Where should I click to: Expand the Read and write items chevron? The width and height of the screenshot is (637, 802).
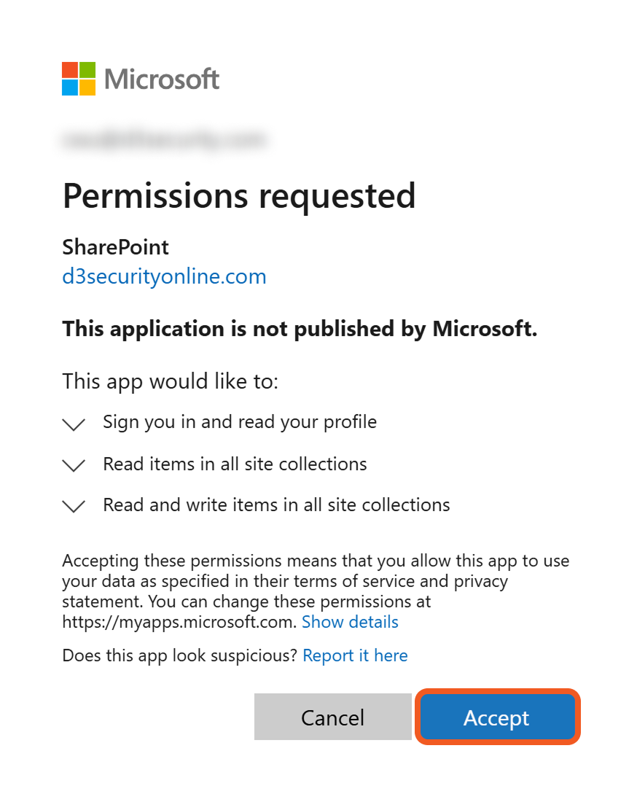[x=74, y=506]
